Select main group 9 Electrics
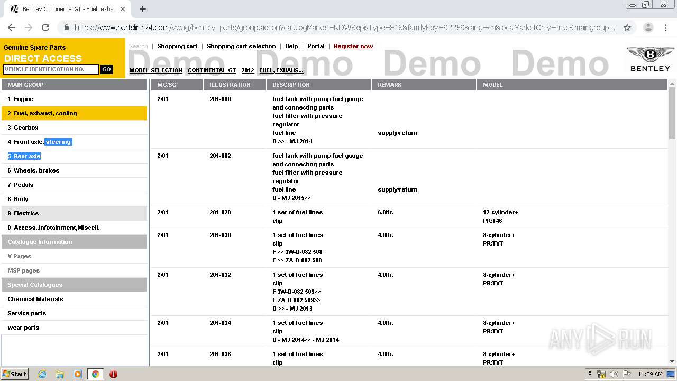Image resolution: width=677 pixels, height=381 pixels. (x=74, y=213)
